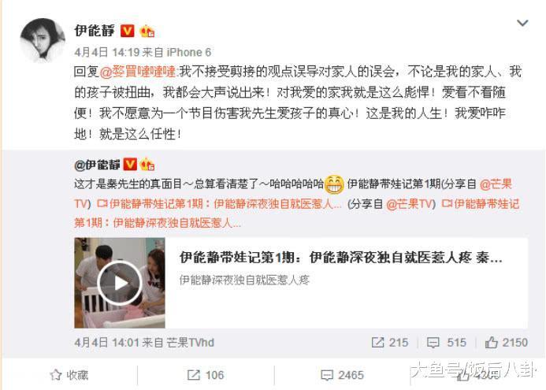The height and width of the screenshot is (390, 546).
Task: Click 收藏 star to favorite the post
Action: [69, 375]
